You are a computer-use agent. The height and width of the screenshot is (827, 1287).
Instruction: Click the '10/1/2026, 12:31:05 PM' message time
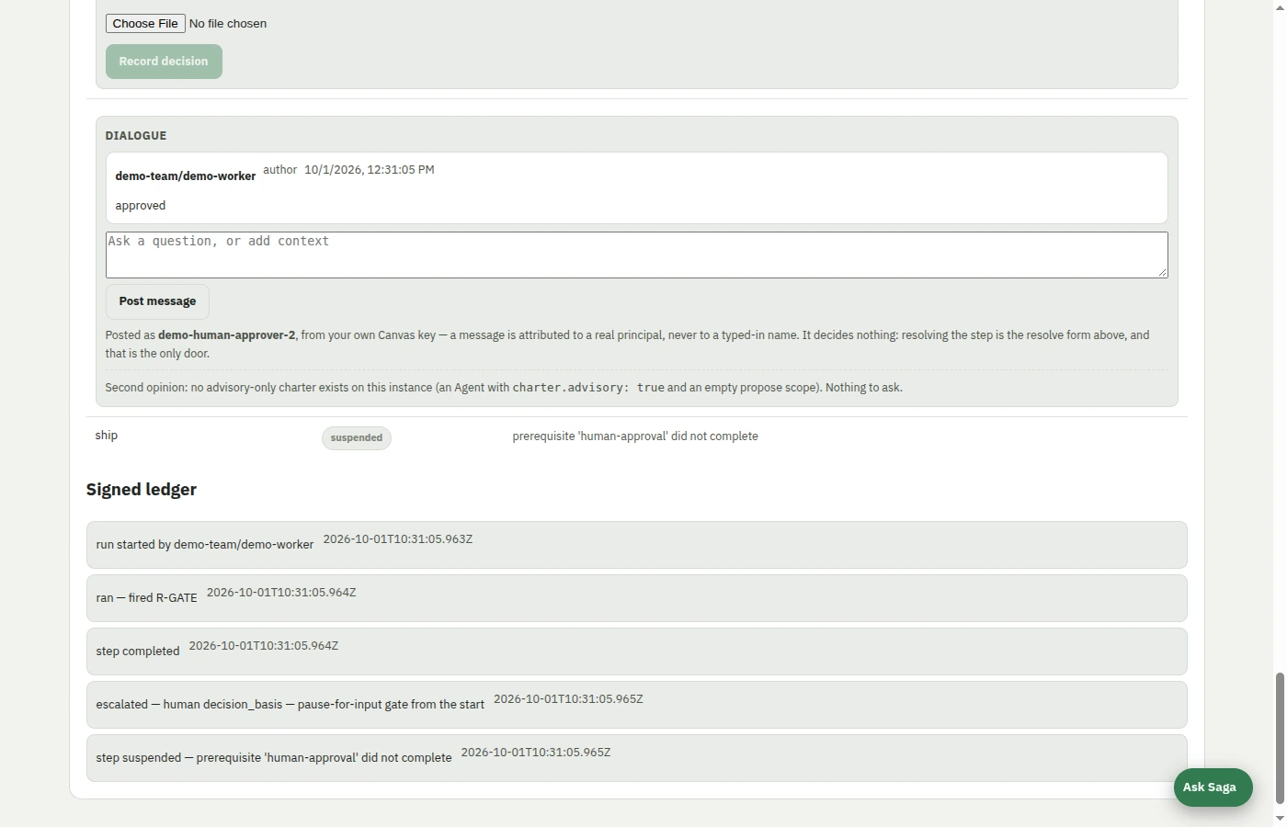pos(370,170)
